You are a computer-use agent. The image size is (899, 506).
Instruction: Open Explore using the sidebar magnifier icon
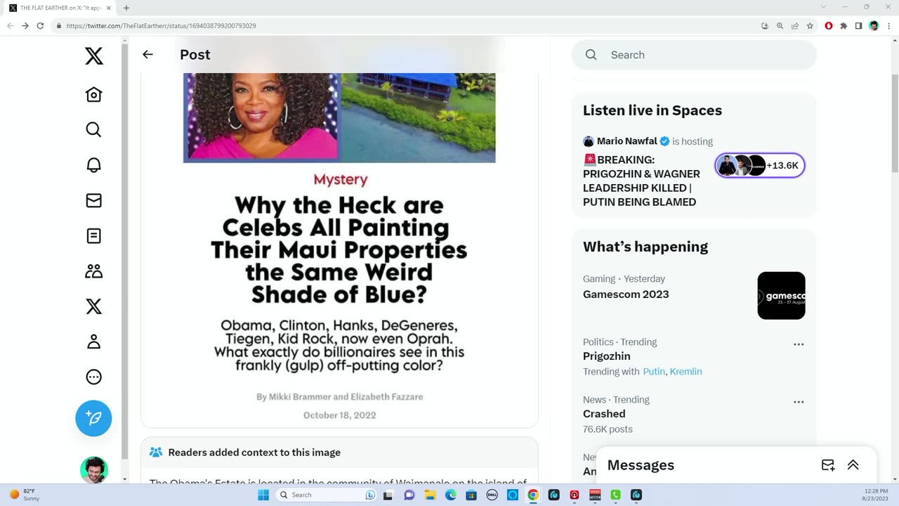coord(93,130)
